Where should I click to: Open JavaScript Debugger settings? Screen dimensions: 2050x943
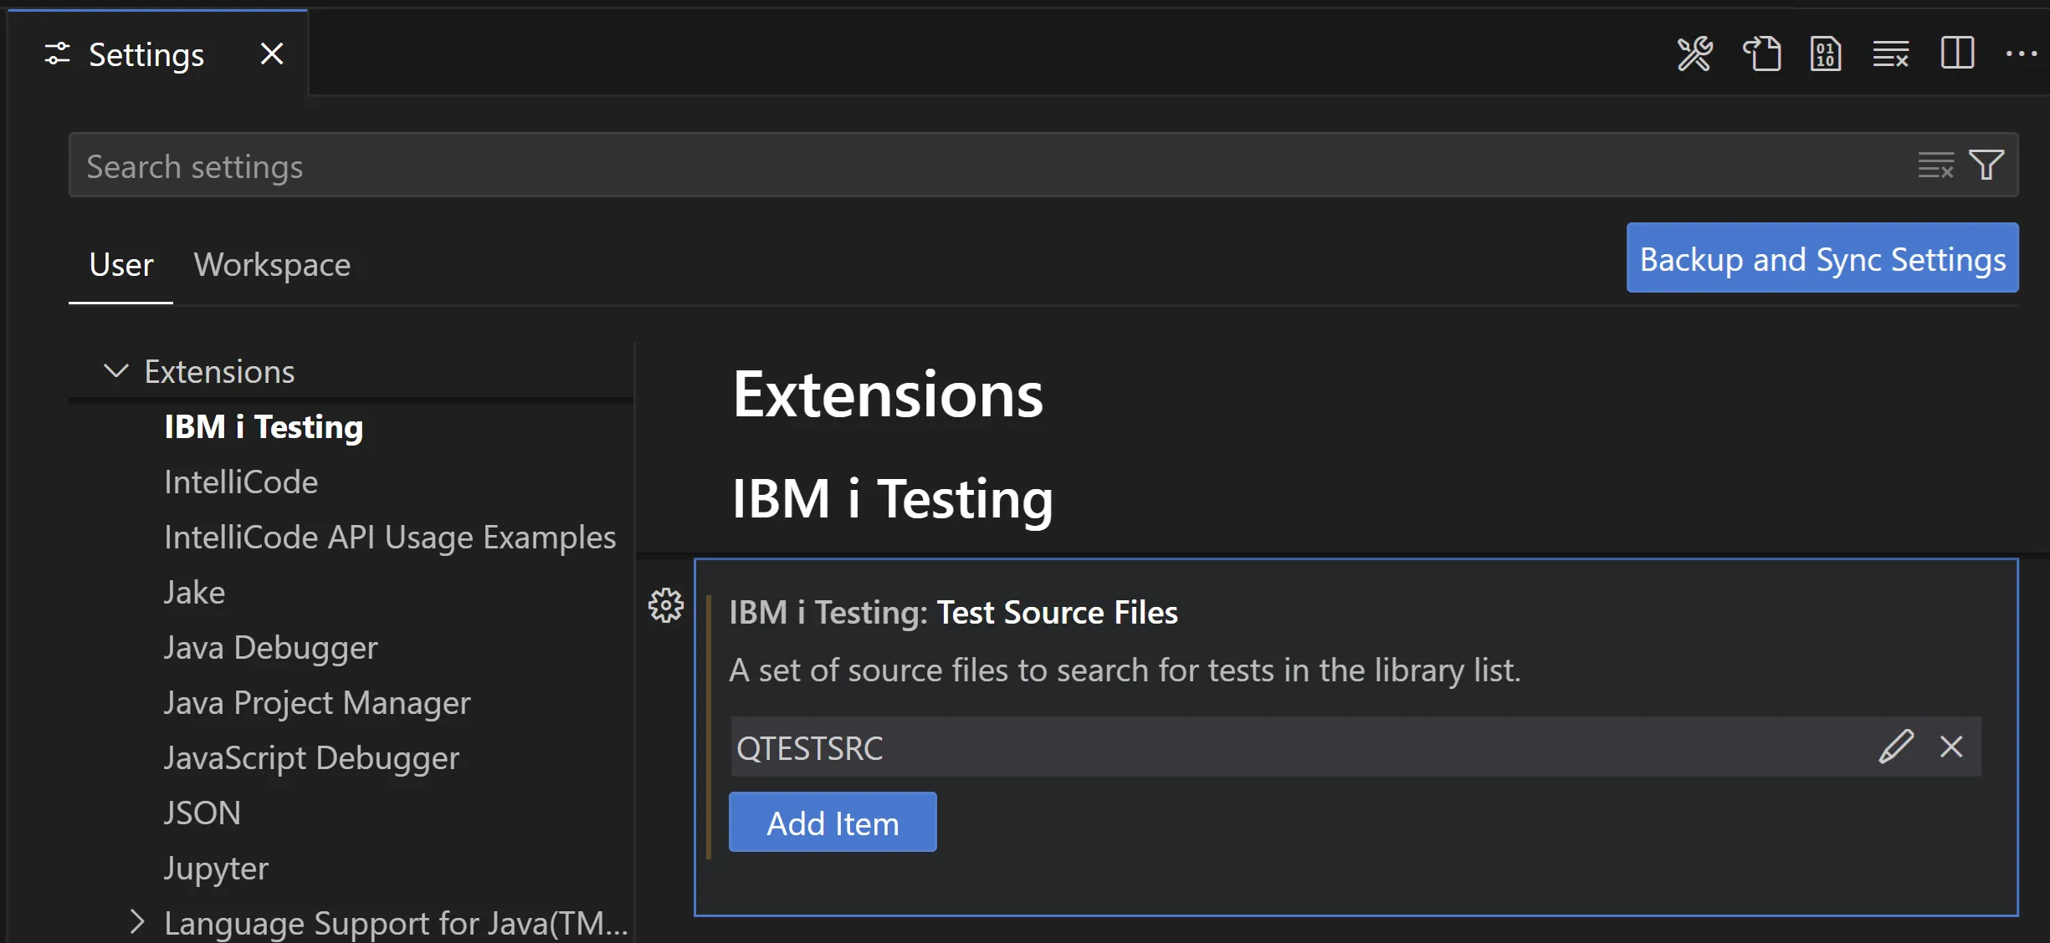[x=311, y=758]
